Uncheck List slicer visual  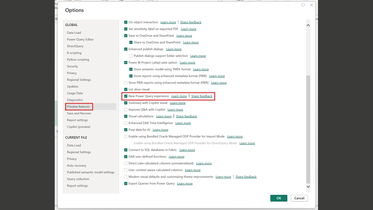(x=126, y=90)
